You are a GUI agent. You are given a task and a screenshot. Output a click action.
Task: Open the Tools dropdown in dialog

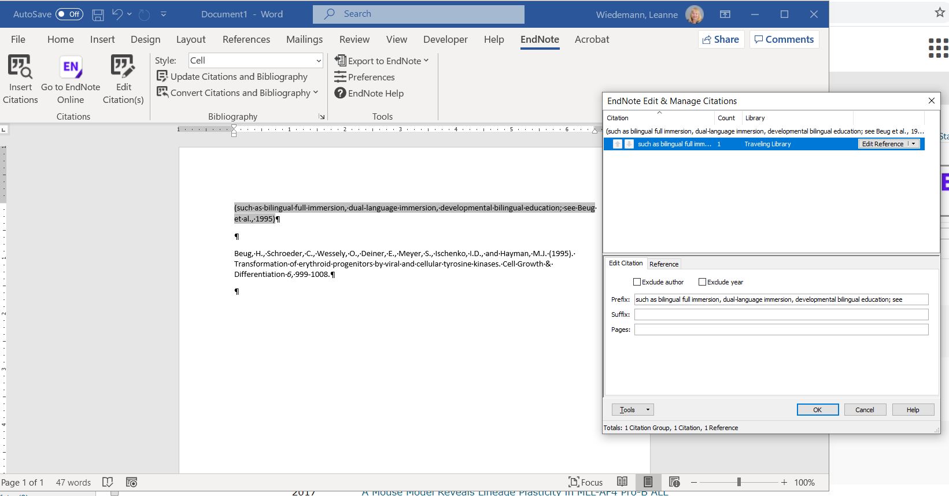pyautogui.click(x=633, y=410)
